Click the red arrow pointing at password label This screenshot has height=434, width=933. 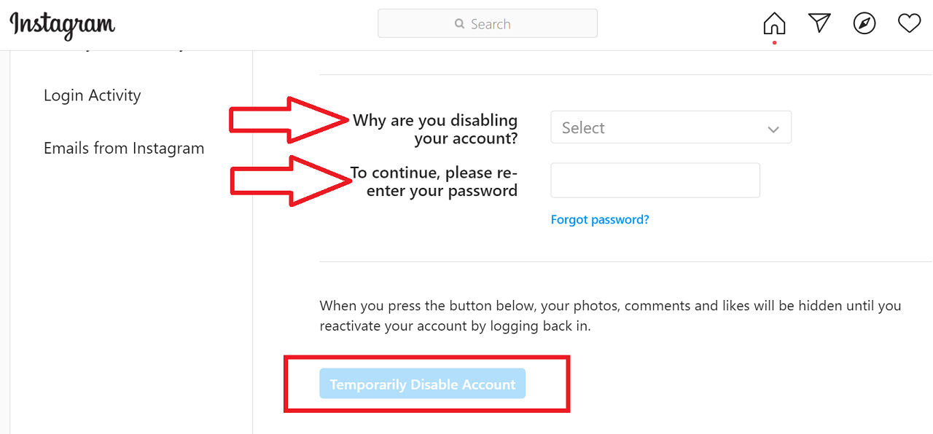(291, 181)
